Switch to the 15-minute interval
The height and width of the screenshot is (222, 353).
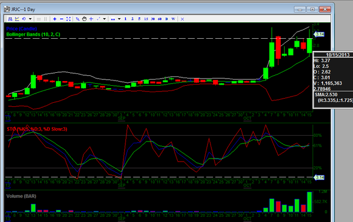pyautogui.click(x=146, y=19)
